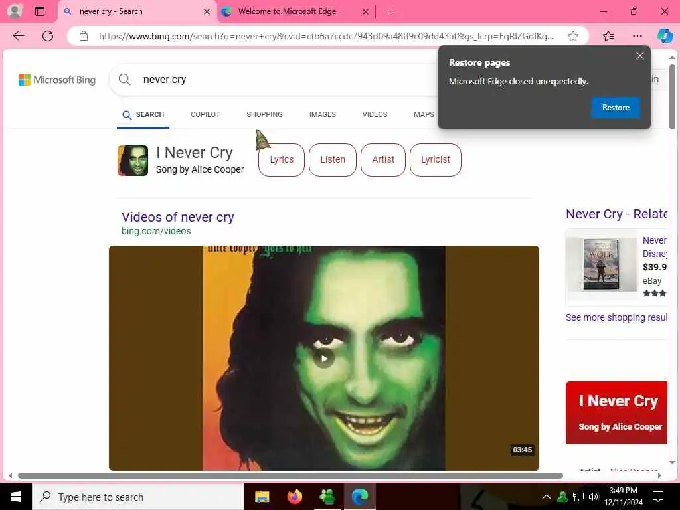Image resolution: width=680 pixels, height=510 pixels.
Task: Click the scroll right arrow
Action: [x=659, y=475]
